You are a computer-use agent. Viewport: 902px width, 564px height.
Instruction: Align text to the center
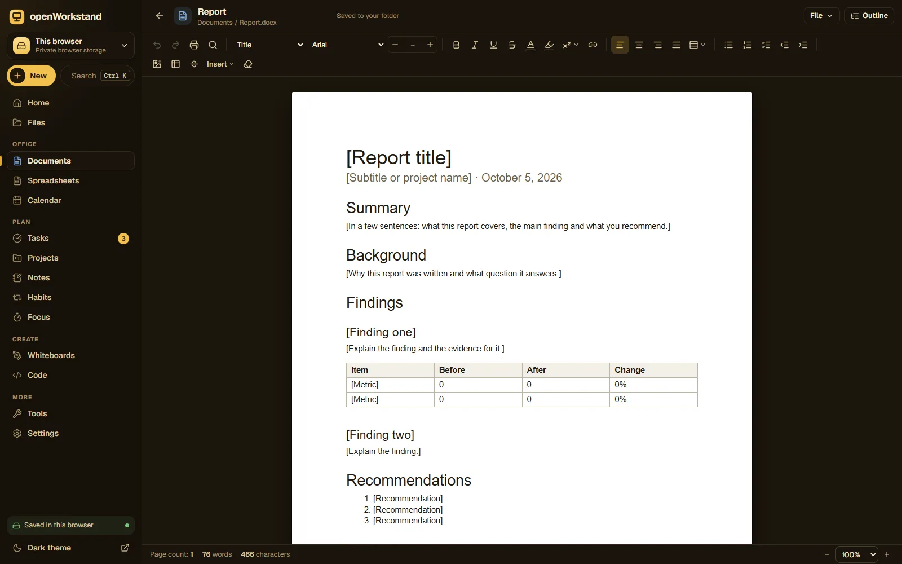point(639,45)
